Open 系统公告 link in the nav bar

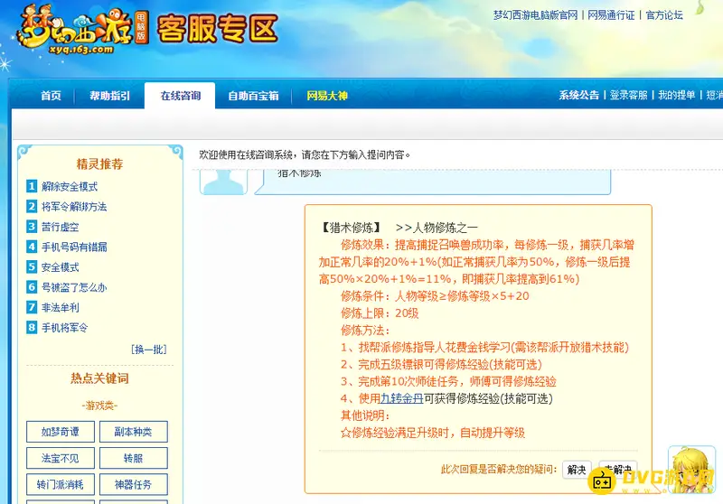pyautogui.click(x=578, y=95)
